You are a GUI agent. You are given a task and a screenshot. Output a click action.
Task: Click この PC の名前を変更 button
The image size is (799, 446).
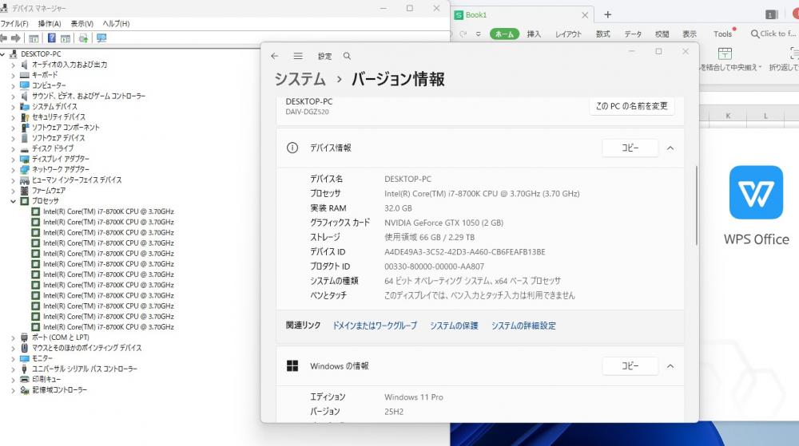pos(632,106)
